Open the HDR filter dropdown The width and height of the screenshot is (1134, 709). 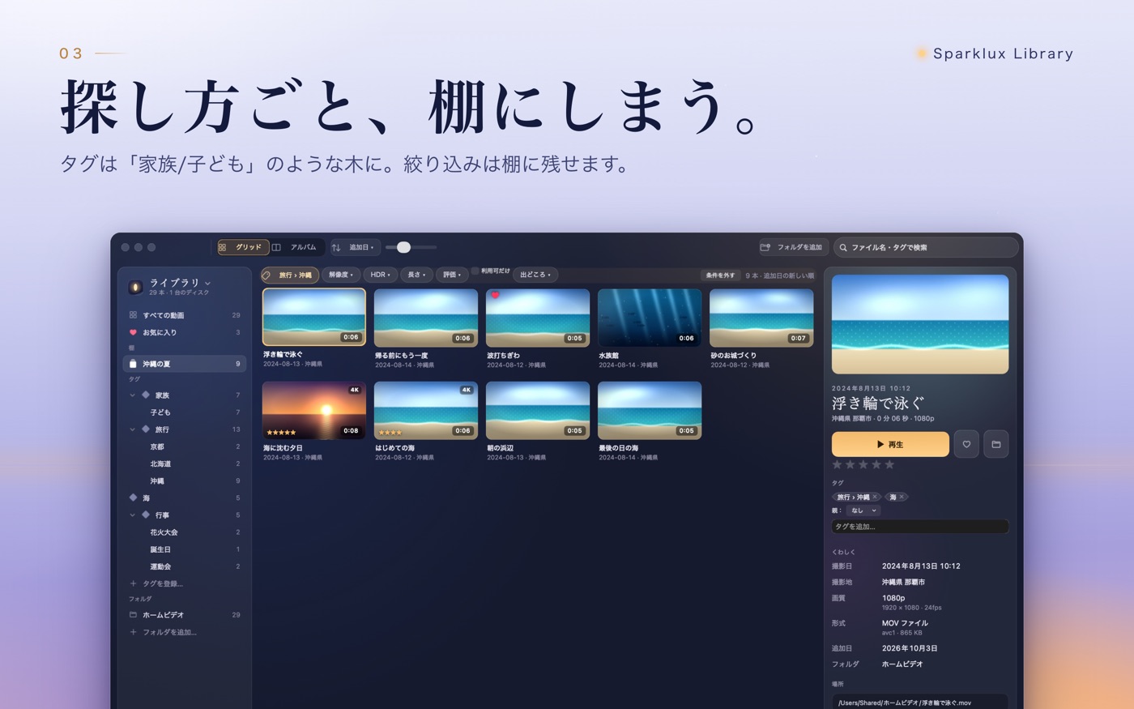click(381, 275)
